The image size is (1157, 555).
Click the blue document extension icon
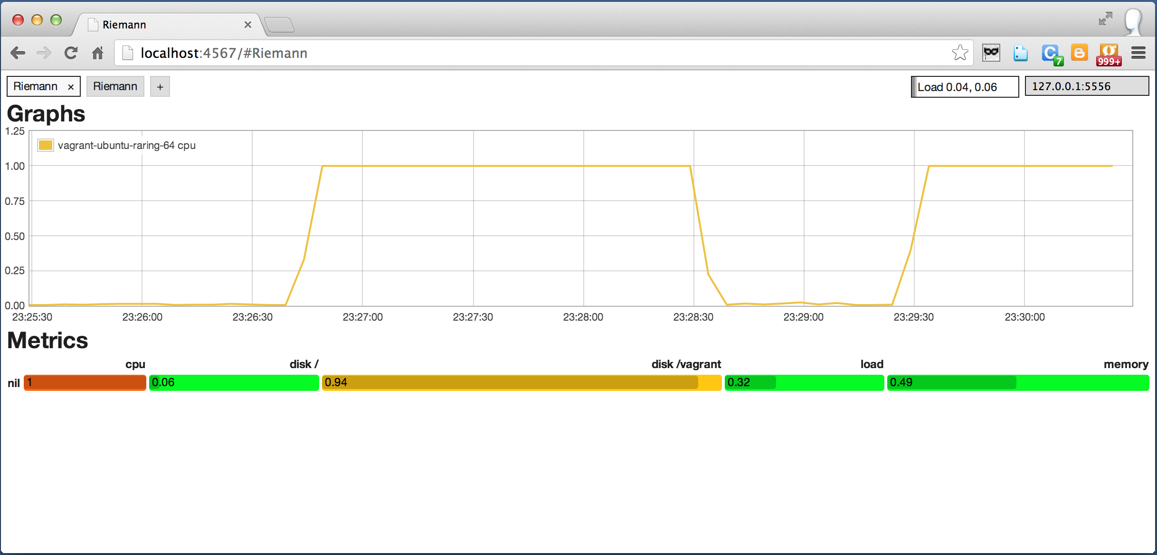click(x=1020, y=53)
